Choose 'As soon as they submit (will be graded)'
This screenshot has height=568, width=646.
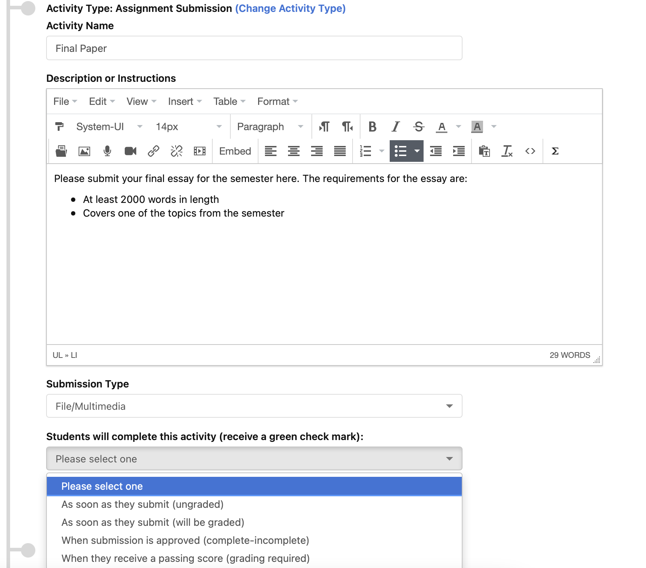tap(254, 522)
